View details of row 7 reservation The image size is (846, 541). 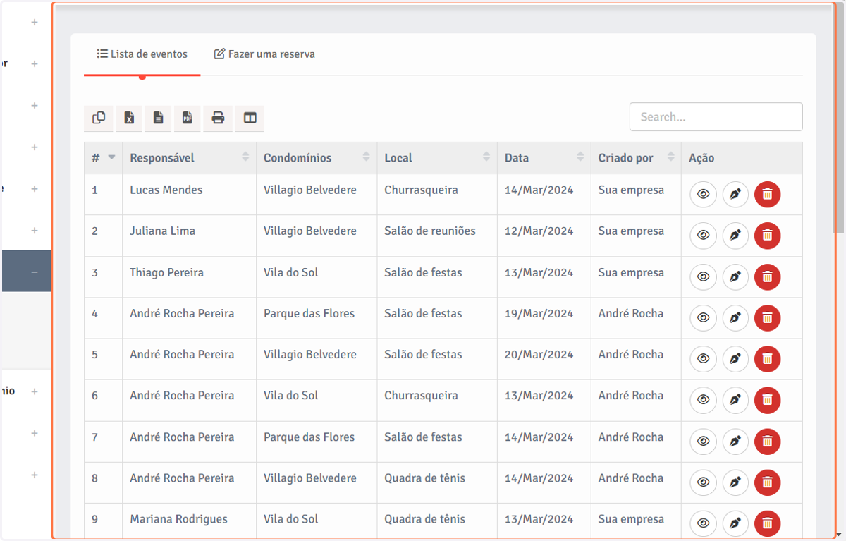tap(703, 442)
